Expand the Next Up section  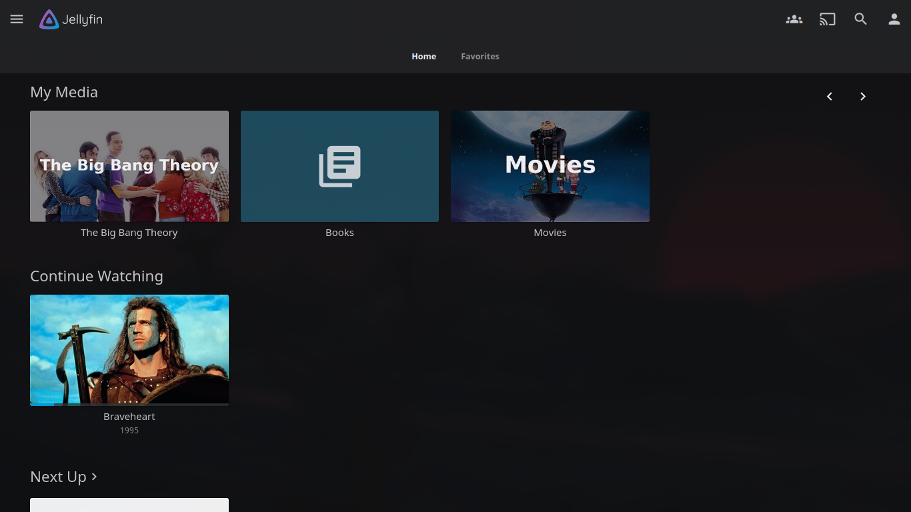pos(63,476)
